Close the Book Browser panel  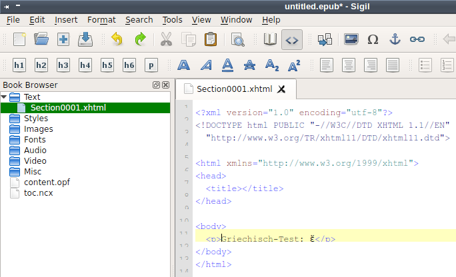tap(166, 85)
